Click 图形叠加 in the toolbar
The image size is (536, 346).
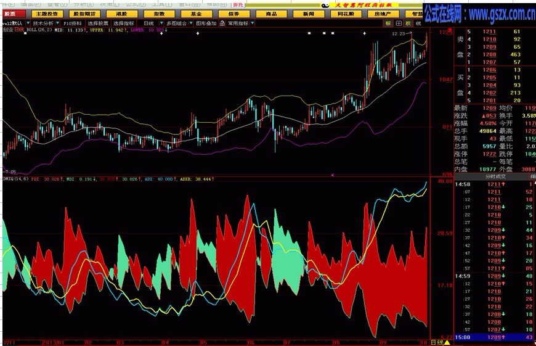206,23
